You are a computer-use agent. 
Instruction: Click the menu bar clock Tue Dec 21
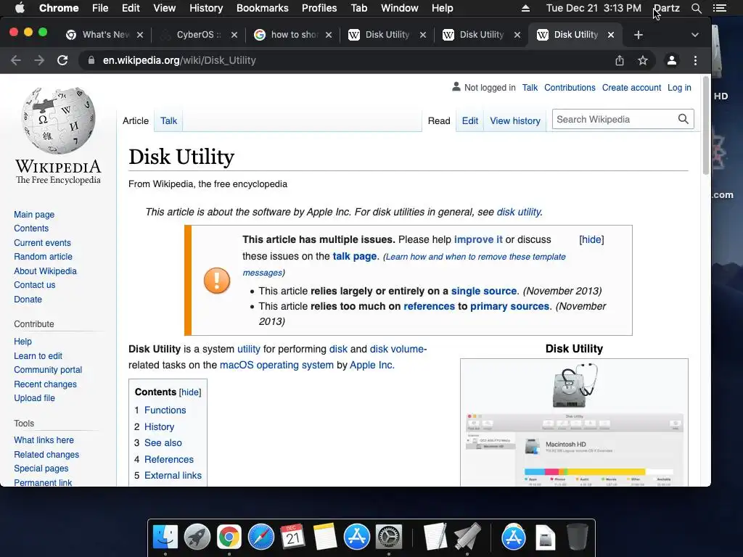tap(594, 8)
